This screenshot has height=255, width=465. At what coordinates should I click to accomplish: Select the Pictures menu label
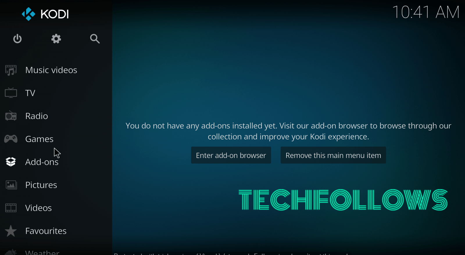coord(41,185)
